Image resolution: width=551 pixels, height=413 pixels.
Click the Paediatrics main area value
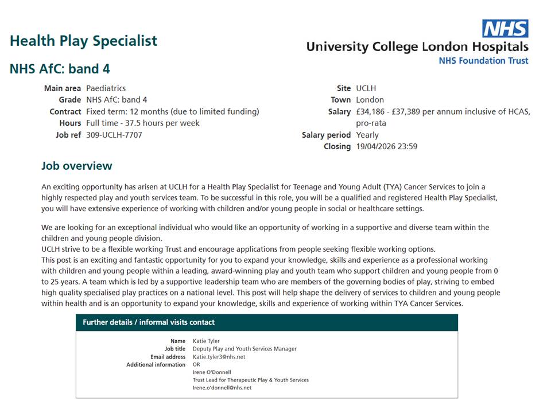click(x=106, y=88)
